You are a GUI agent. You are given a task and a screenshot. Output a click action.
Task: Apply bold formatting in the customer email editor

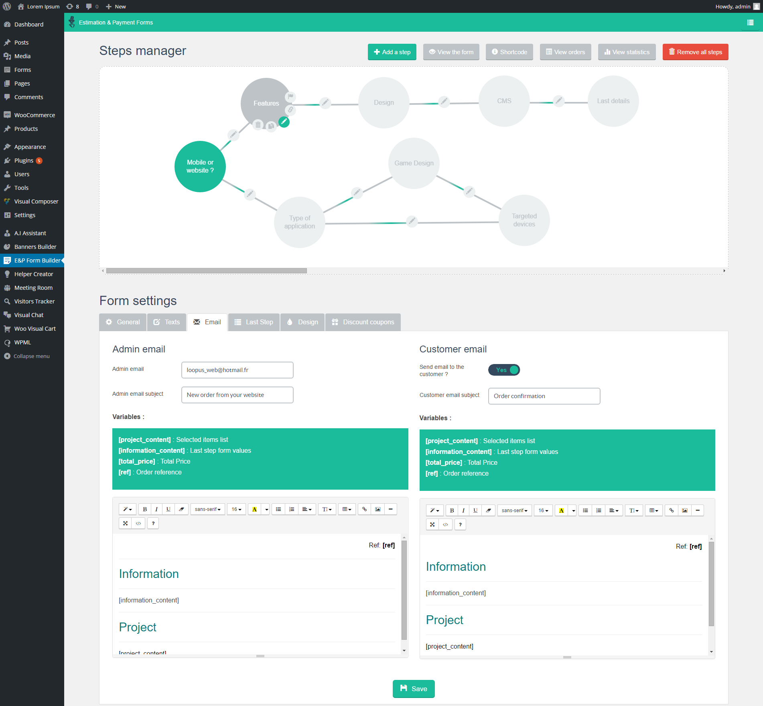[452, 510]
